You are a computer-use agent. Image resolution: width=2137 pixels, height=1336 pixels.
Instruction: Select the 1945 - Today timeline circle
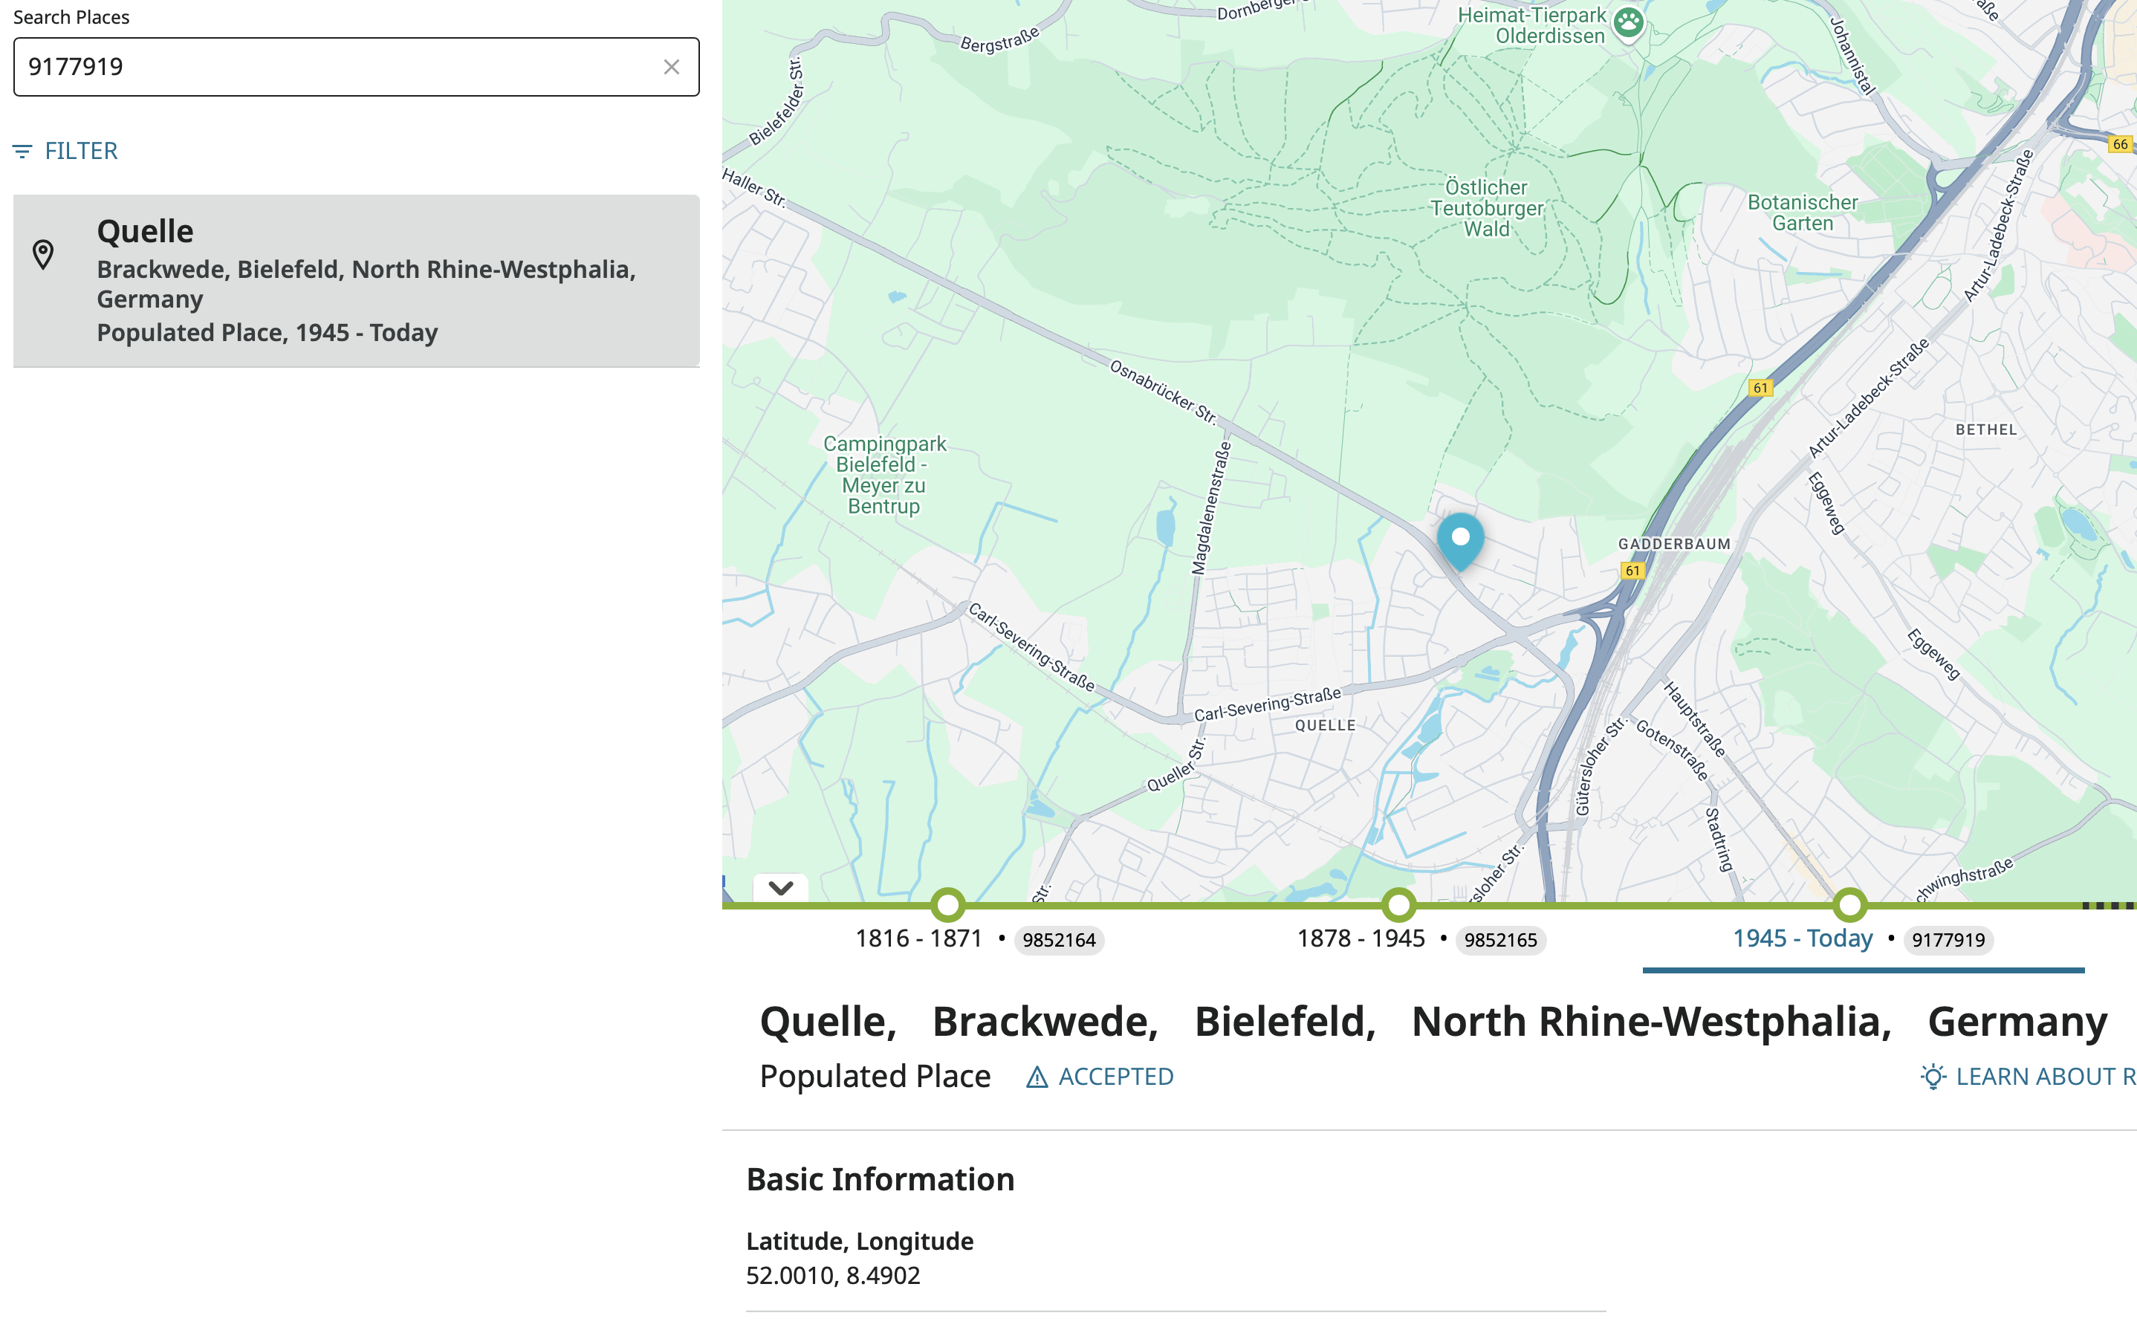(x=1849, y=905)
